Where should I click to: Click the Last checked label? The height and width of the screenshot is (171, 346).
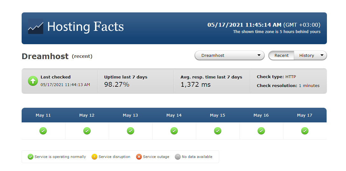(x=56, y=77)
